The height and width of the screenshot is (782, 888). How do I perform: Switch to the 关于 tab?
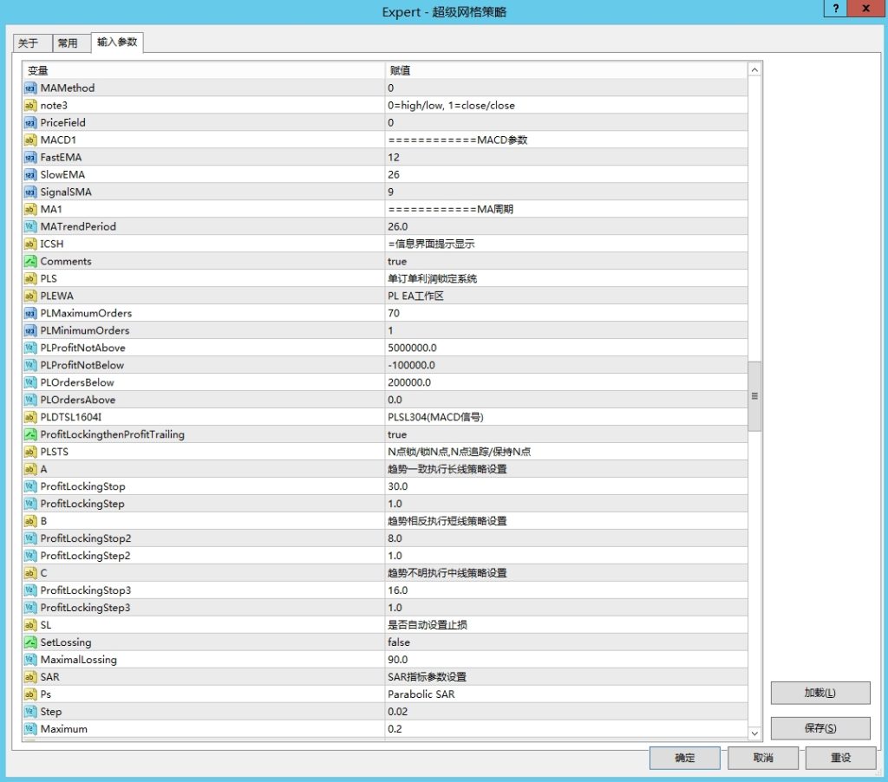[x=29, y=43]
